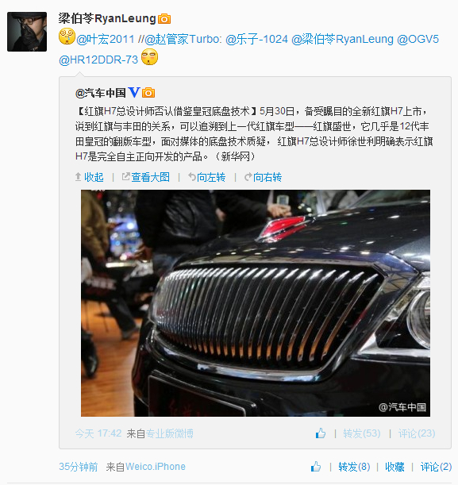View 评论(23) on the original post
This screenshot has height=485, width=458.
point(417,433)
